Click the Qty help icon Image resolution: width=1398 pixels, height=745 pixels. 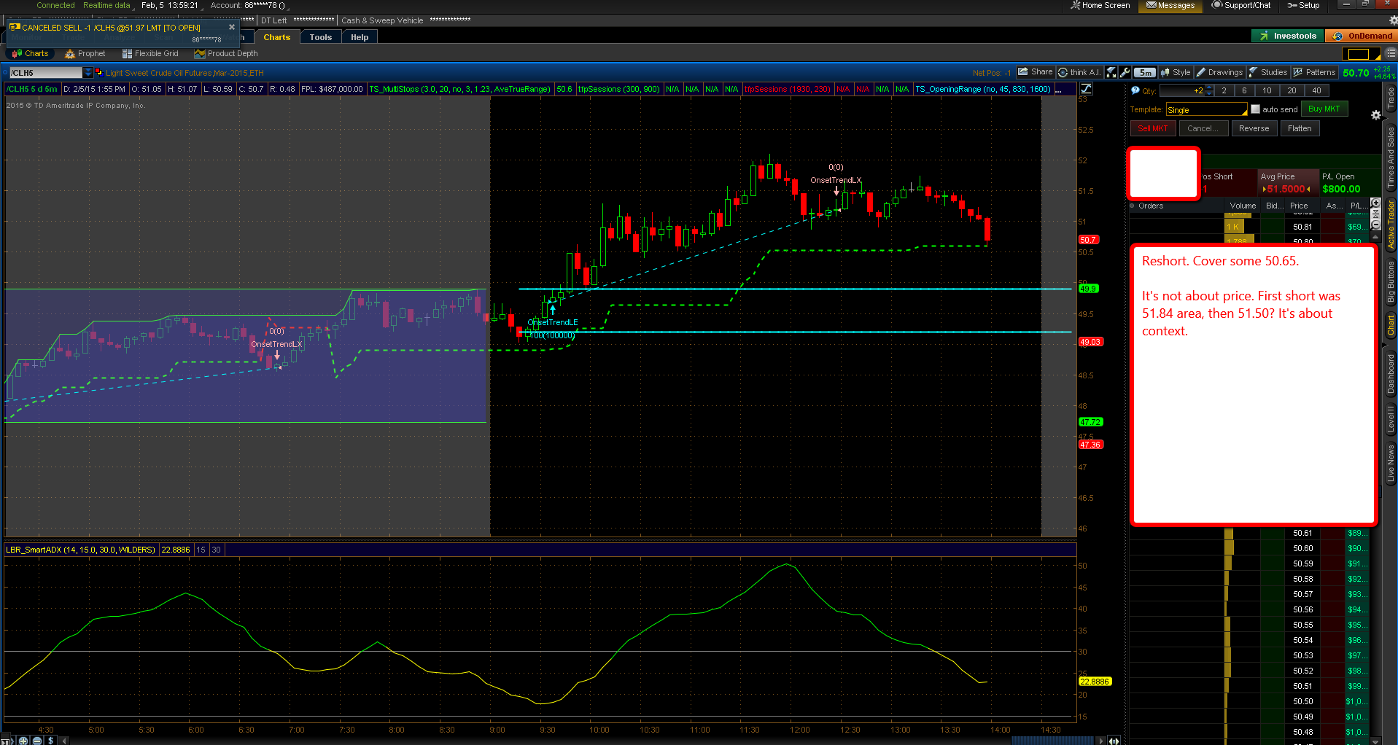point(1135,90)
